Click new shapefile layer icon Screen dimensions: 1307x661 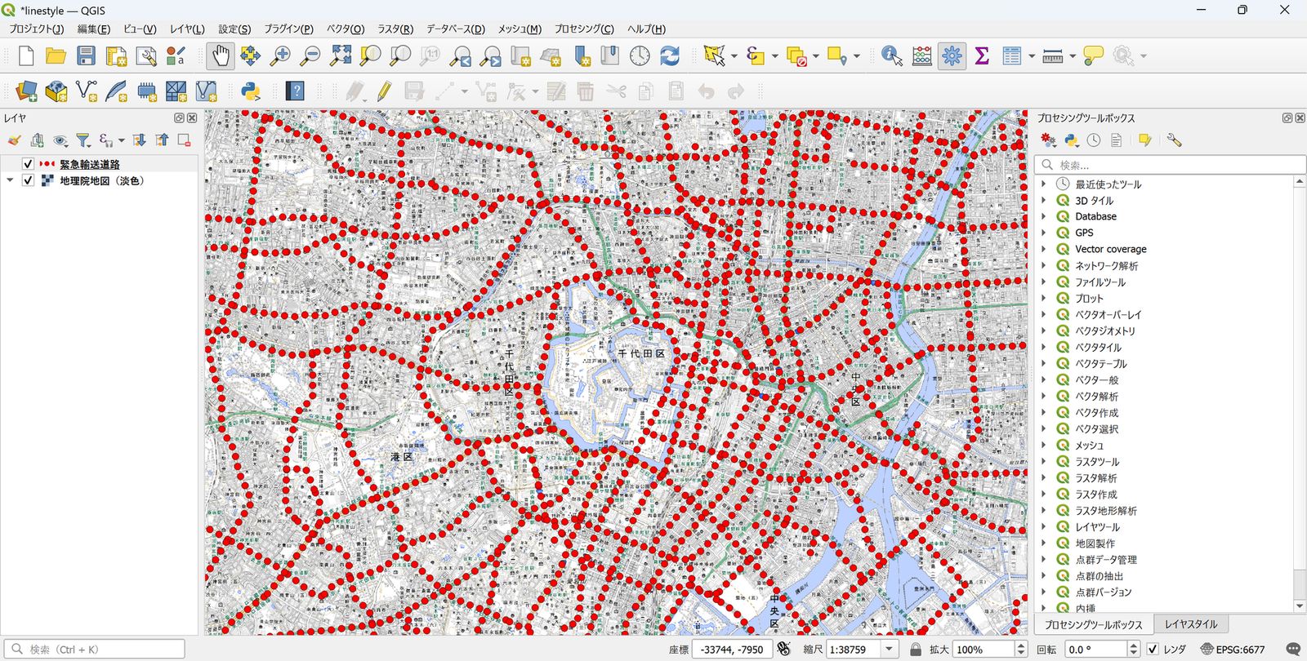coord(86,91)
